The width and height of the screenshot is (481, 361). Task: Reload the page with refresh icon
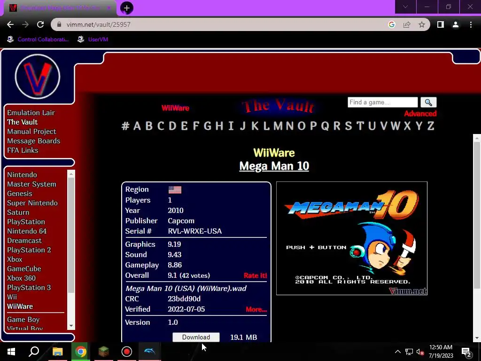click(x=40, y=24)
